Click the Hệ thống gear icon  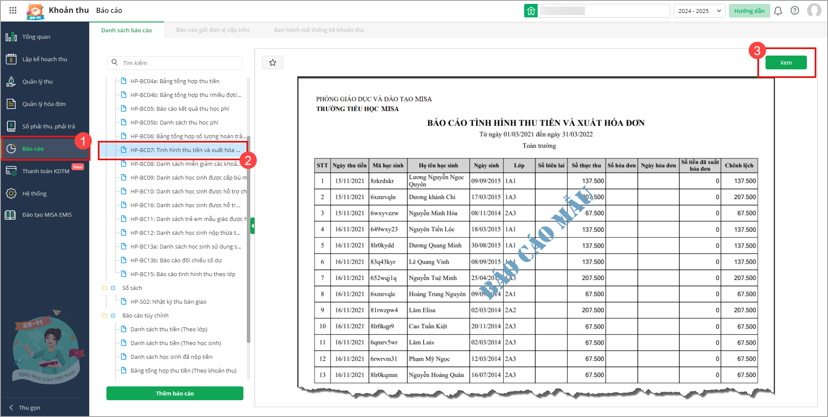click(11, 193)
